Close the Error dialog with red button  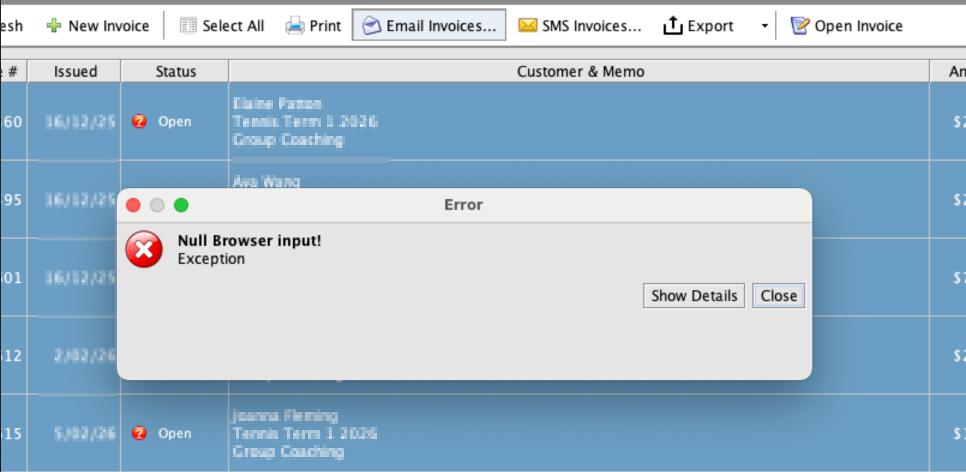pyautogui.click(x=133, y=205)
